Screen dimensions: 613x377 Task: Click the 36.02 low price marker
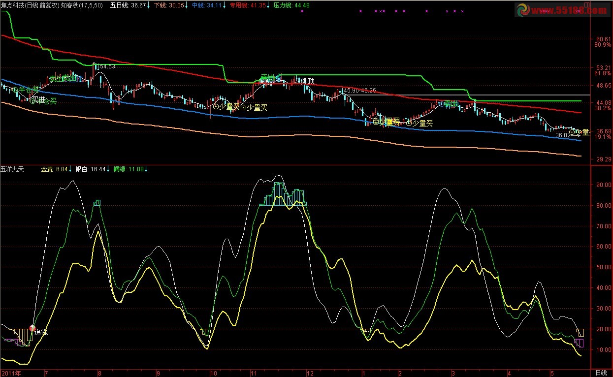(x=562, y=135)
